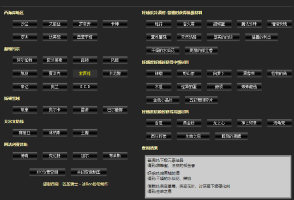Choose the 白萝卜 material button

click(219, 73)
